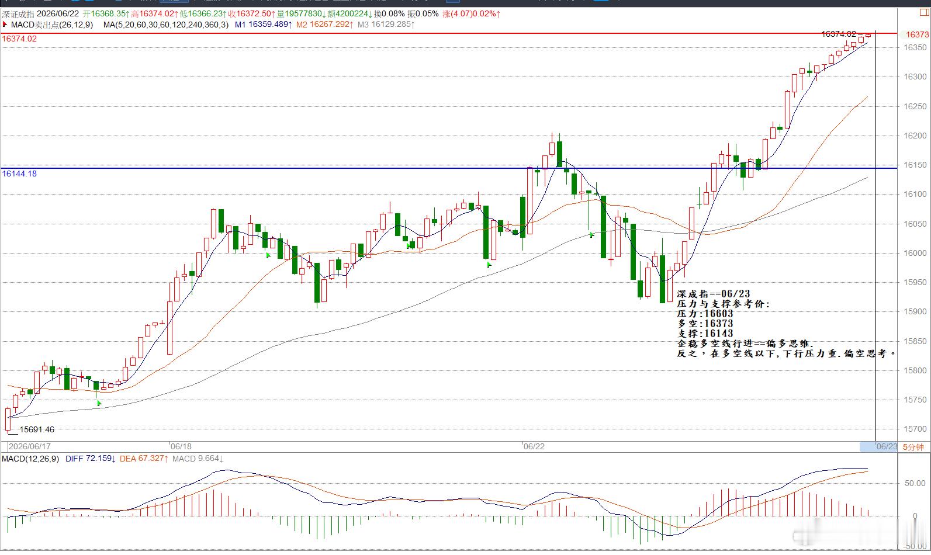This screenshot has width=931, height=555.
Task: Open the MA(5,20,60,30,60,120,240,360,3) parameter label
Action: pyautogui.click(x=166, y=25)
